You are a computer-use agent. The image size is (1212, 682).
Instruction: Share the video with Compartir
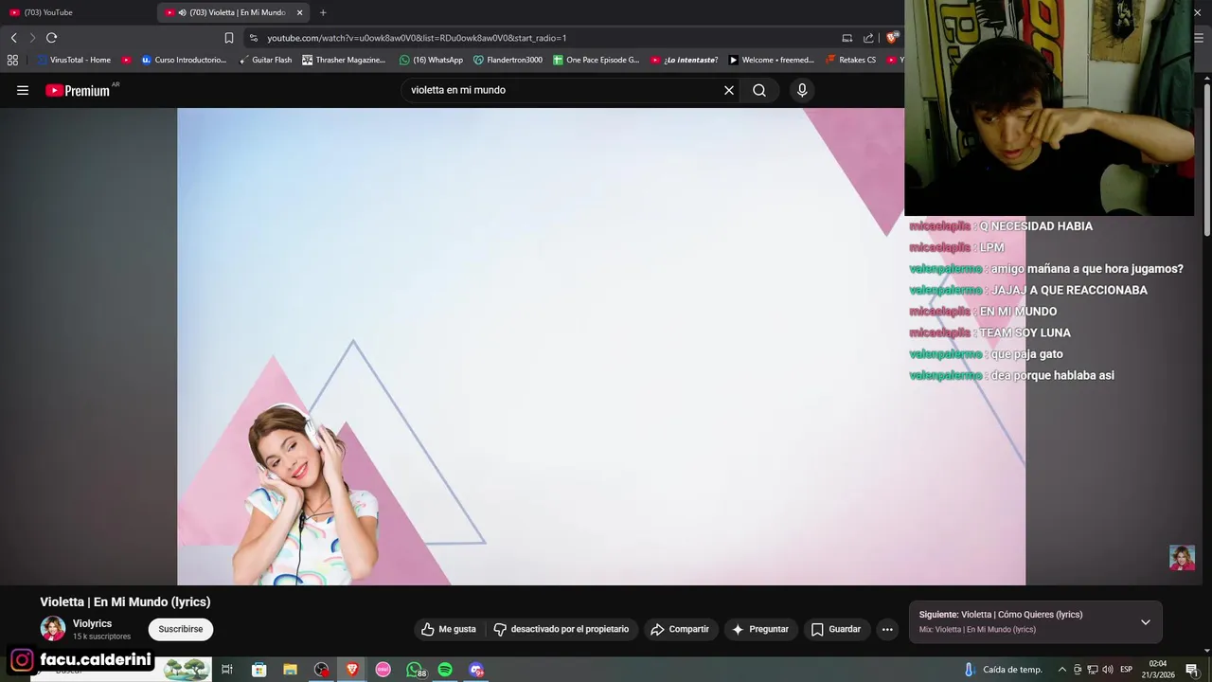click(x=680, y=629)
